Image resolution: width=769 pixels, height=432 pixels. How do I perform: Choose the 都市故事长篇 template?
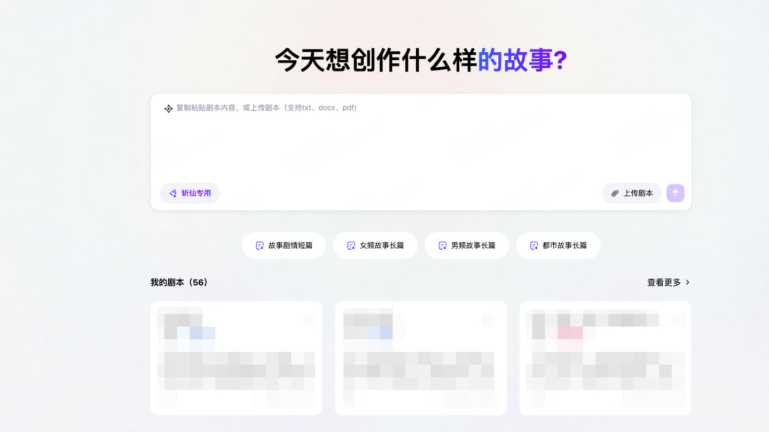559,245
